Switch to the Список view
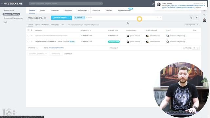210x118 pixels. point(30,25)
